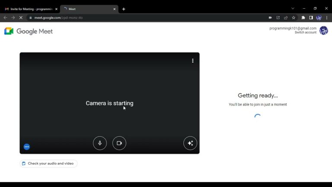Open visual effects sparkle button
The image size is (332, 187).
coord(190,143)
